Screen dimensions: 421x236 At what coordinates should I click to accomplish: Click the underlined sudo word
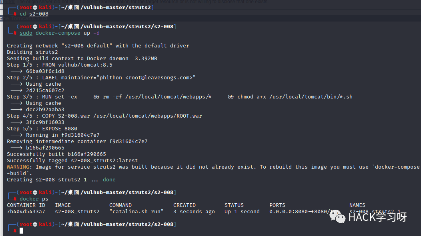(x=26, y=33)
